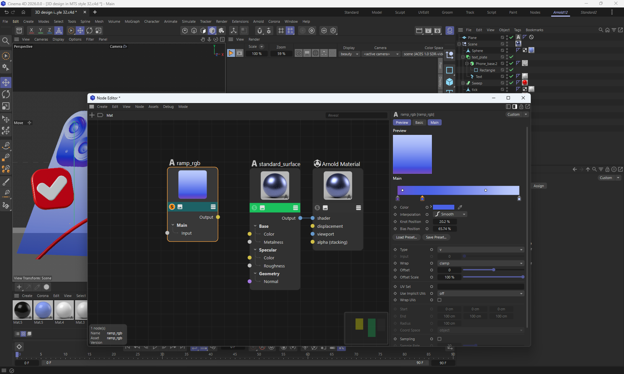Start the render with orange play icon
Screen dimensions: 624x374
[x=231, y=53]
